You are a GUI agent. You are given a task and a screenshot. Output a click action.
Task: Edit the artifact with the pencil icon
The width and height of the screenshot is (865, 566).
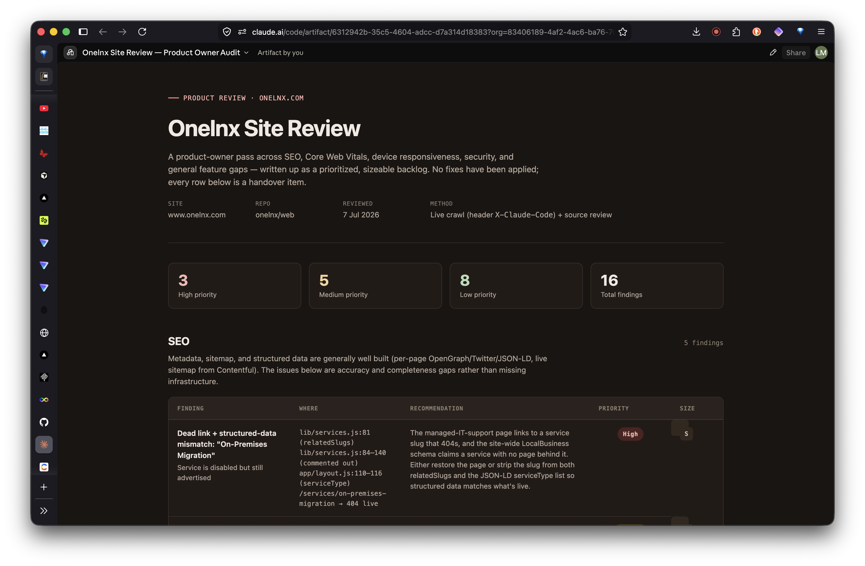click(773, 52)
